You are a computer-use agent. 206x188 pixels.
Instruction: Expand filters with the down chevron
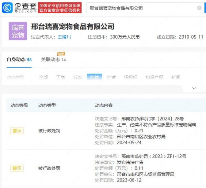tap(194, 88)
